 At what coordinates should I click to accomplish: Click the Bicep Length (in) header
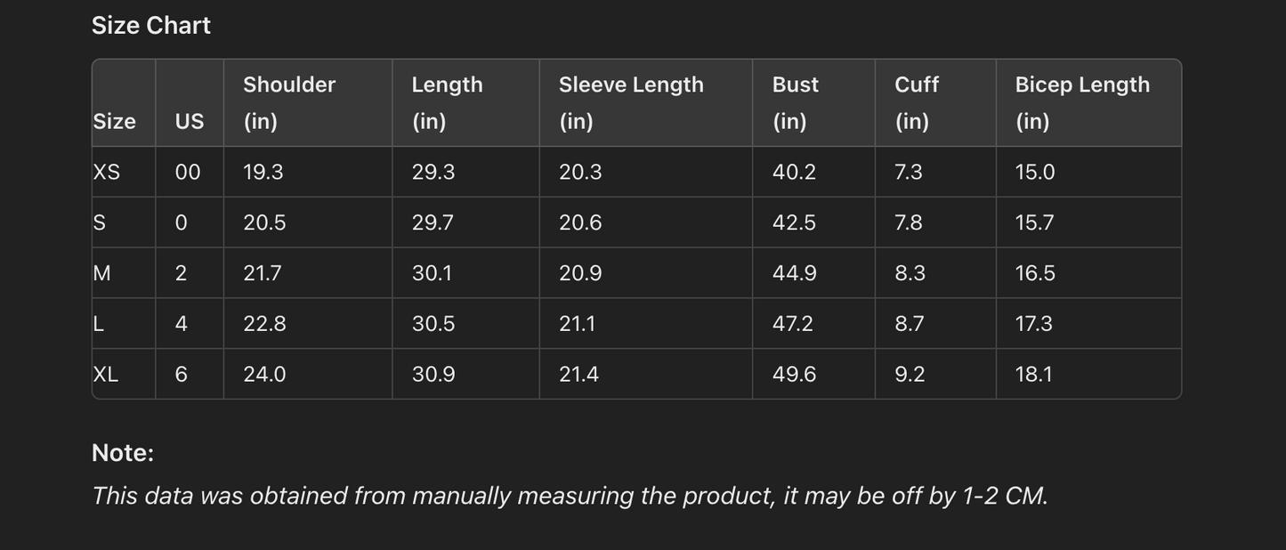1082,102
